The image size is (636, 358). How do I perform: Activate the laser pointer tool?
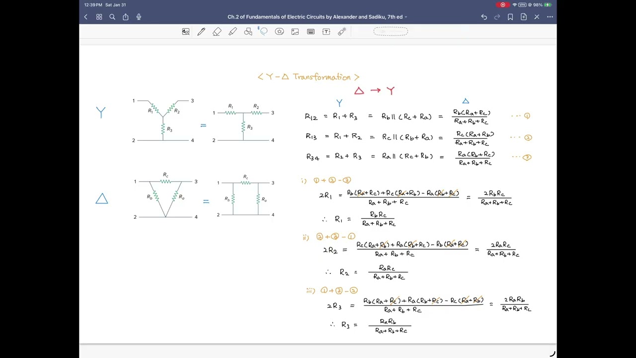[342, 32]
